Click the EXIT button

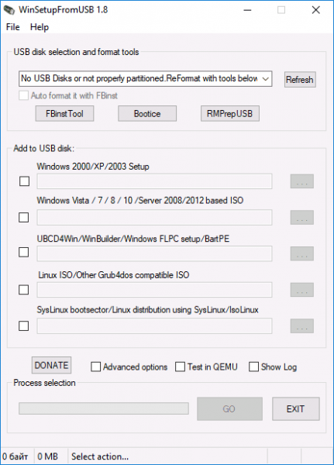pyautogui.click(x=296, y=409)
